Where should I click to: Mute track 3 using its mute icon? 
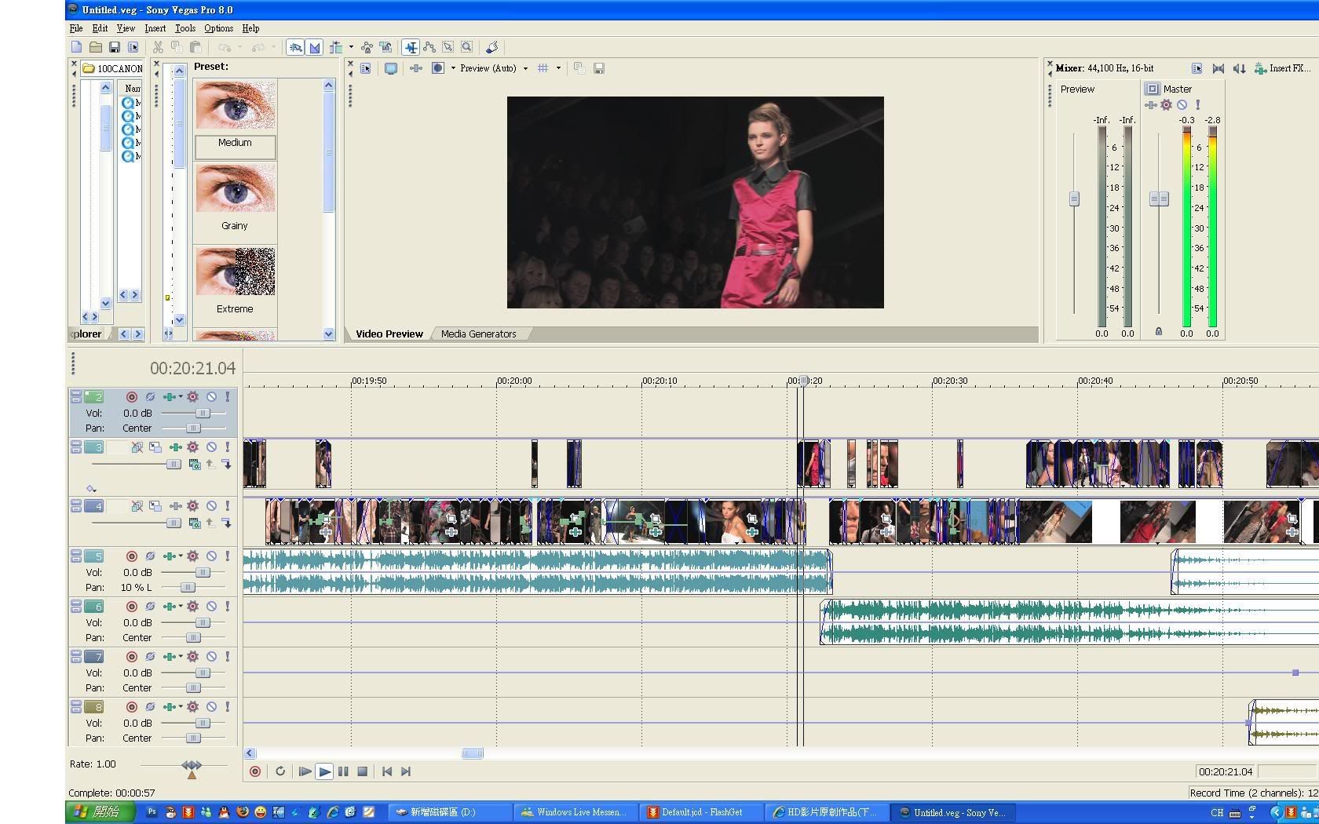[x=211, y=447]
